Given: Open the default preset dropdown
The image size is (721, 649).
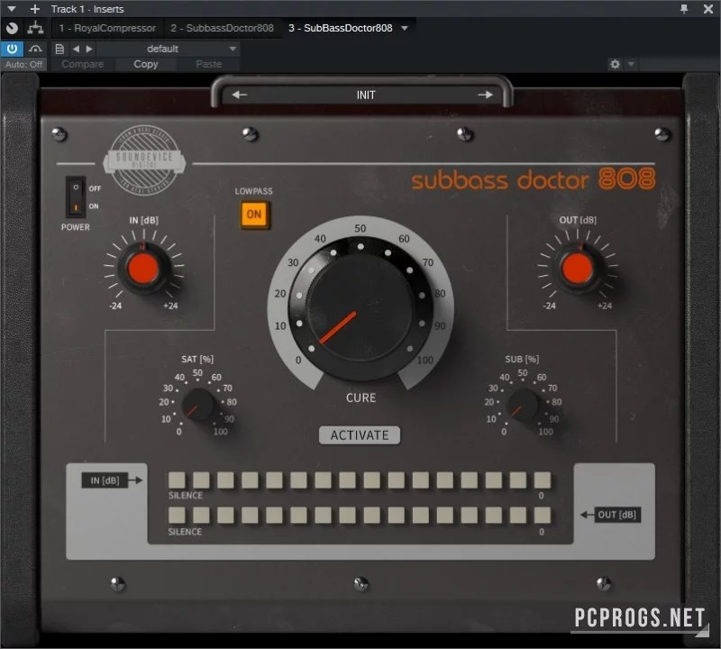Looking at the screenshot, I should tap(169, 49).
